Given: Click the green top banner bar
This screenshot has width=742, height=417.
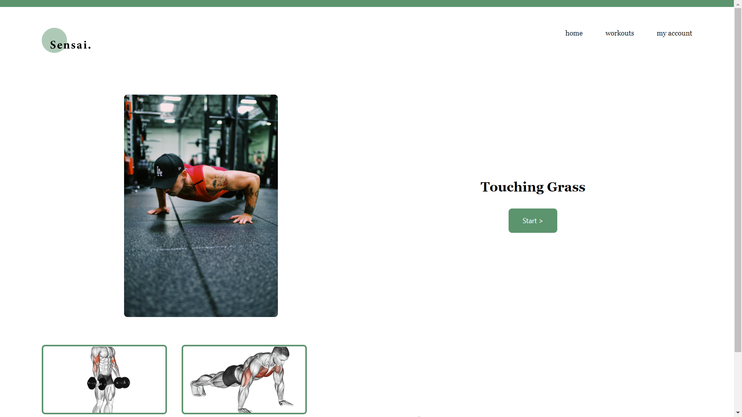Looking at the screenshot, I should point(367,3).
